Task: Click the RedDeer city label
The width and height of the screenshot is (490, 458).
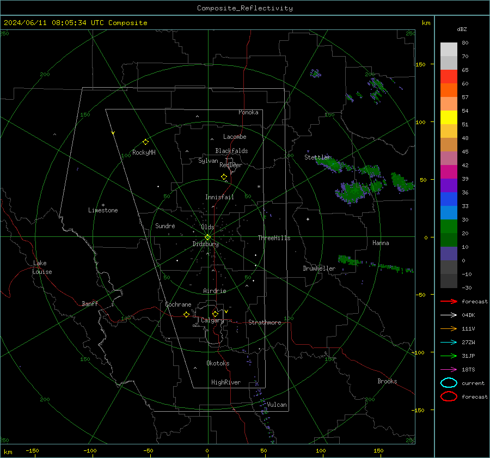Action: pos(231,165)
